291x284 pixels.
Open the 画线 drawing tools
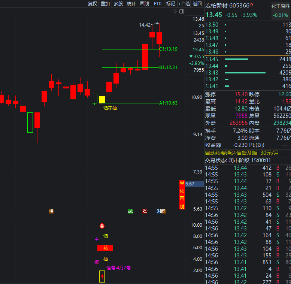click(x=144, y=4)
